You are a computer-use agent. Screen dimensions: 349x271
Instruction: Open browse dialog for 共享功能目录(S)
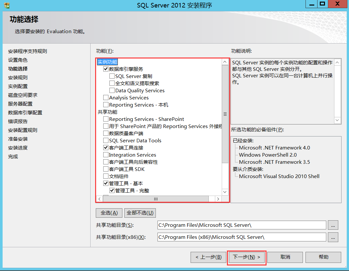pos(333,225)
